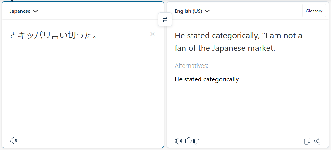The height and width of the screenshot is (150, 331).
Task: Give the translation a thumbs up
Action: [189, 140]
